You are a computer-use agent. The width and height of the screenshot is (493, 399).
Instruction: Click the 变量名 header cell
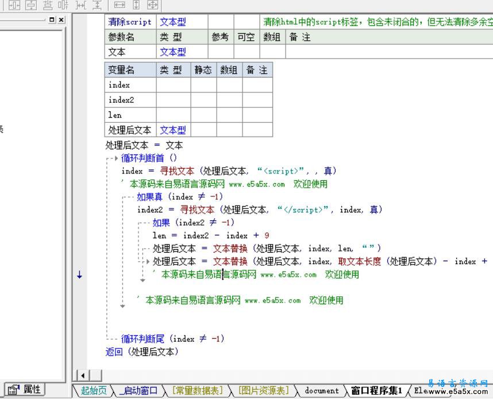pyautogui.click(x=130, y=69)
